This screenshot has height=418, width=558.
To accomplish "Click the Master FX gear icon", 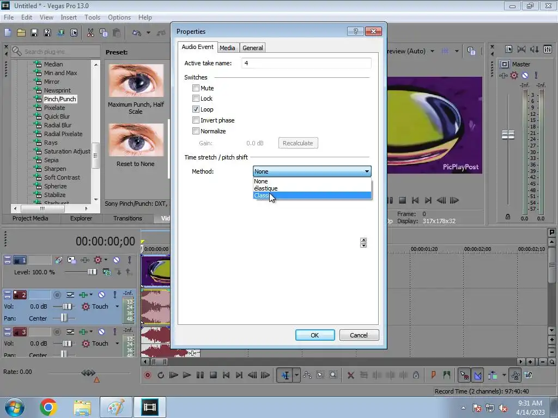I will click(514, 75).
